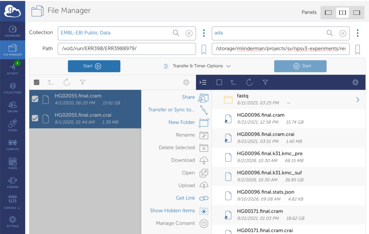The height and width of the screenshot is (234, 369).
Task: Choose Delete Selected action
Action: coord(183,148)
